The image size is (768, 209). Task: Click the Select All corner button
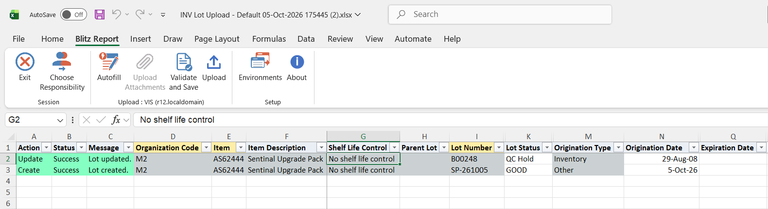(8, 137)
